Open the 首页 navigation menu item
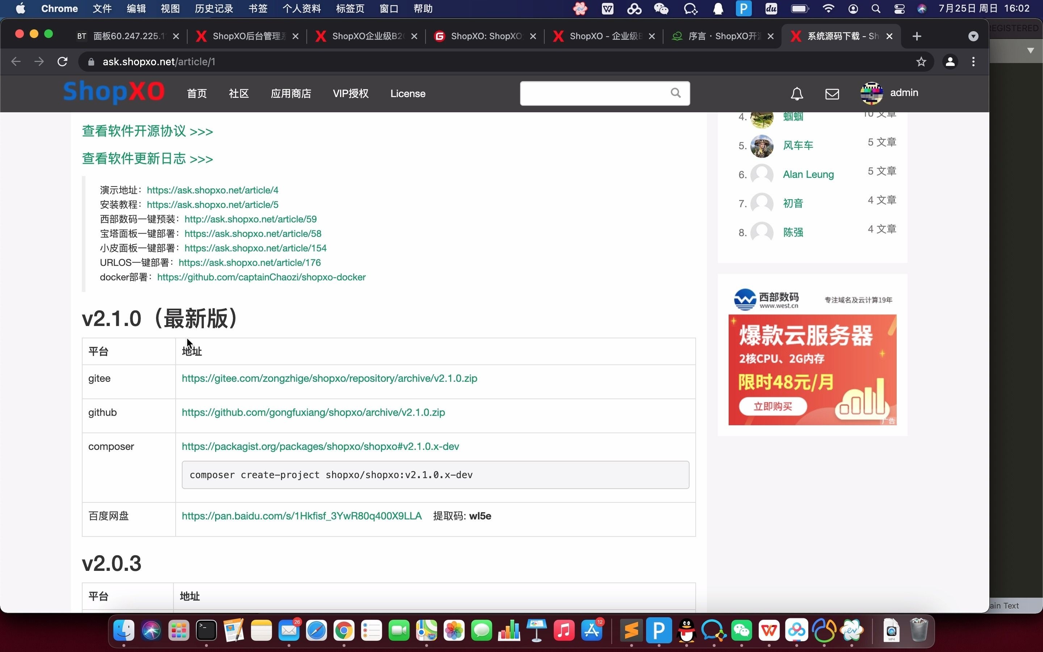1043x652 pixels. pos(197,92)
